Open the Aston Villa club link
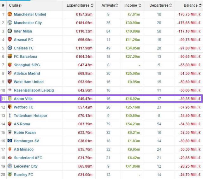This screenshot has width=203, height=179. click(23, 99)
